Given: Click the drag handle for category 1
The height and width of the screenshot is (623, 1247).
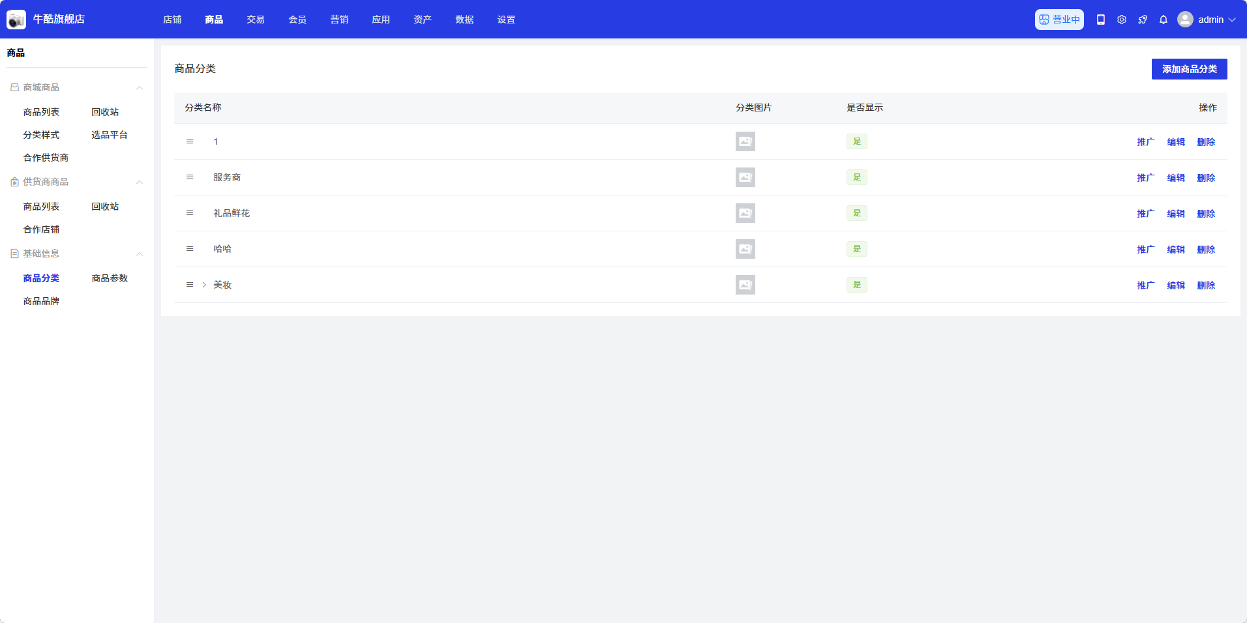Looking at the screenshot, I should (x=190, y=141).
